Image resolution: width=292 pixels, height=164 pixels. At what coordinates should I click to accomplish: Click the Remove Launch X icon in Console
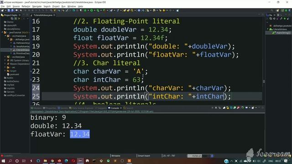pos(216,108)
